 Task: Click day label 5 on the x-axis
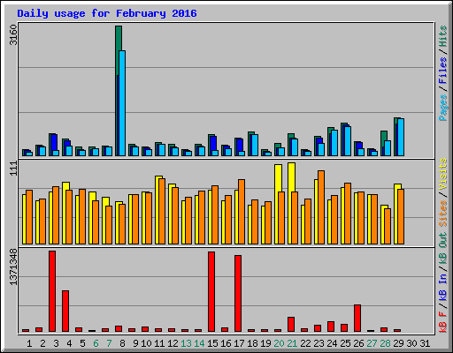pyautogui.click(x=82, y=343)
